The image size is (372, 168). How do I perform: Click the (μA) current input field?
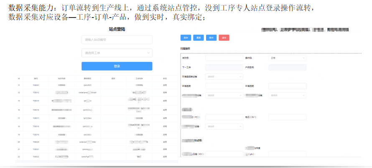[287, 154]
